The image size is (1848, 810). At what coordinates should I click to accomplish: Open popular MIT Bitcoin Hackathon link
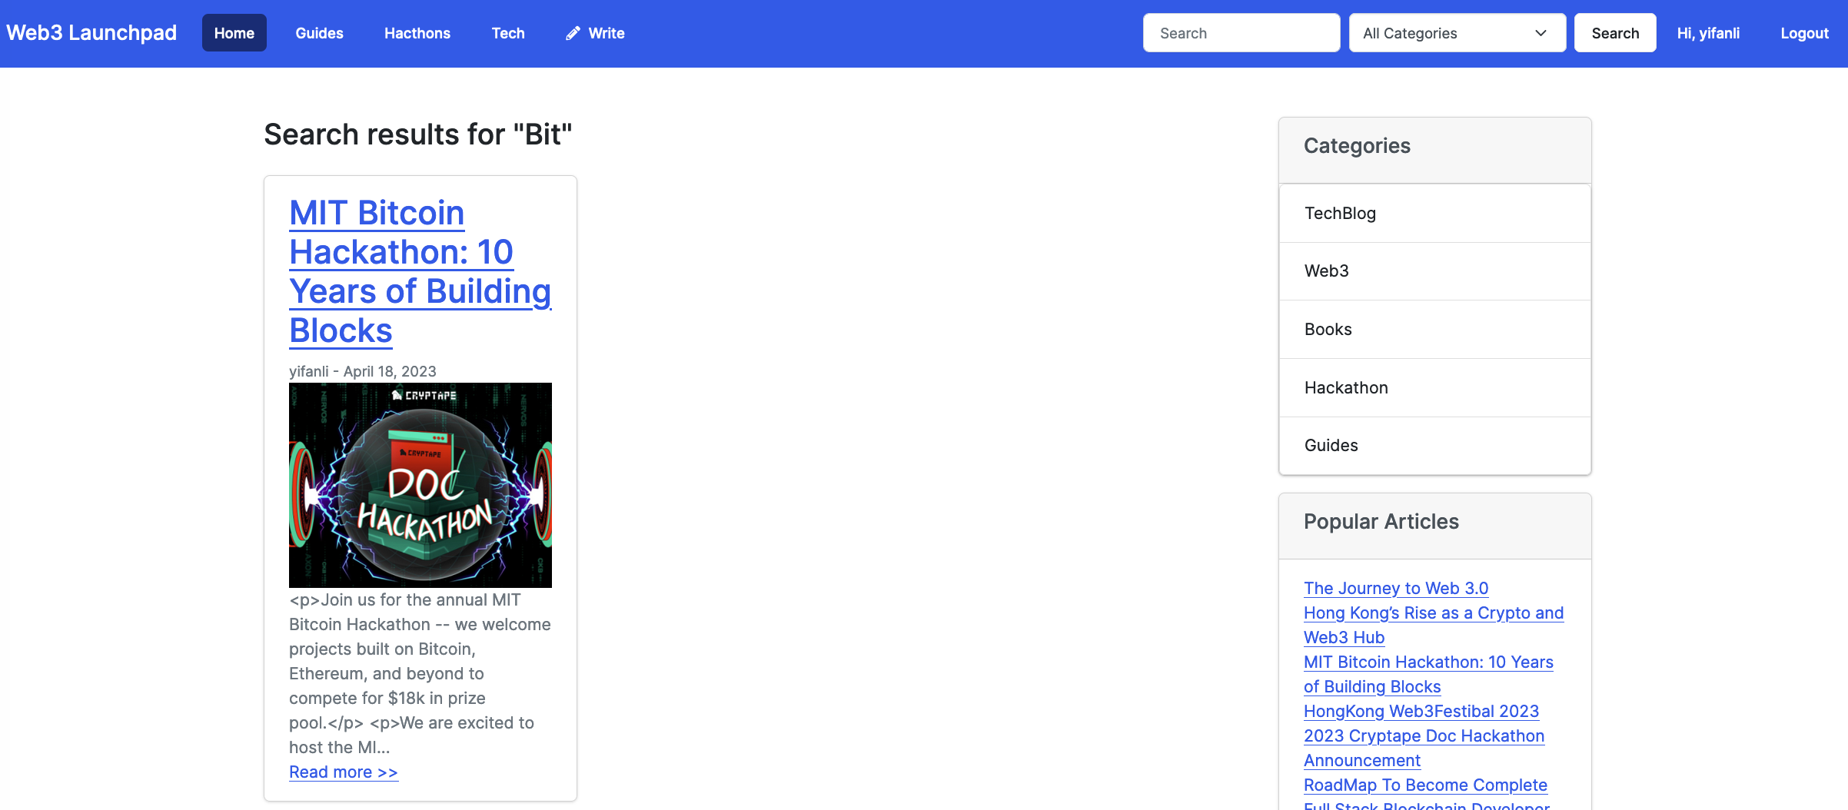pyautogui.click(x=1428, y=674)
